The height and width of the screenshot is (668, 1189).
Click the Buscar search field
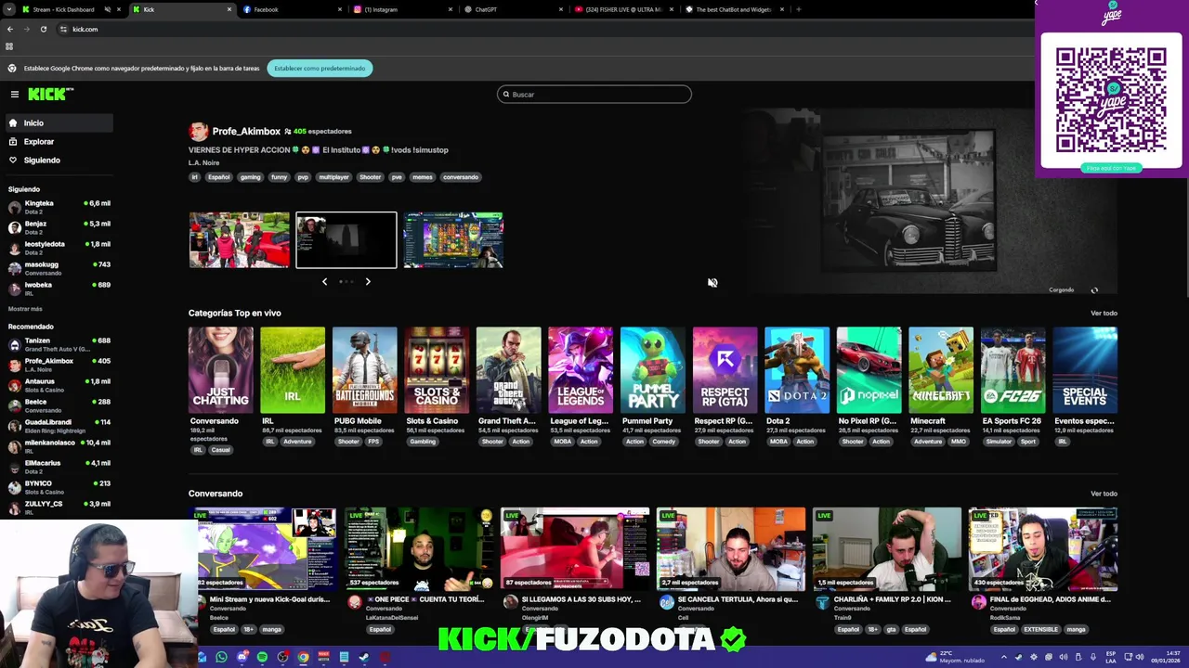click(594, 94)
